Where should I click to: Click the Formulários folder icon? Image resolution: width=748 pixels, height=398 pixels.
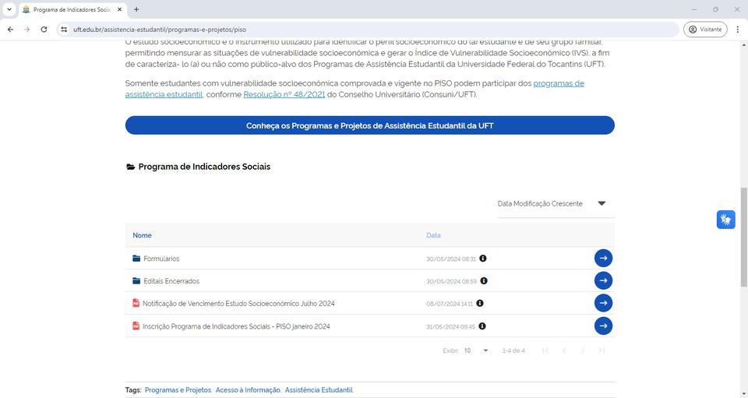(x=136, y=259)
